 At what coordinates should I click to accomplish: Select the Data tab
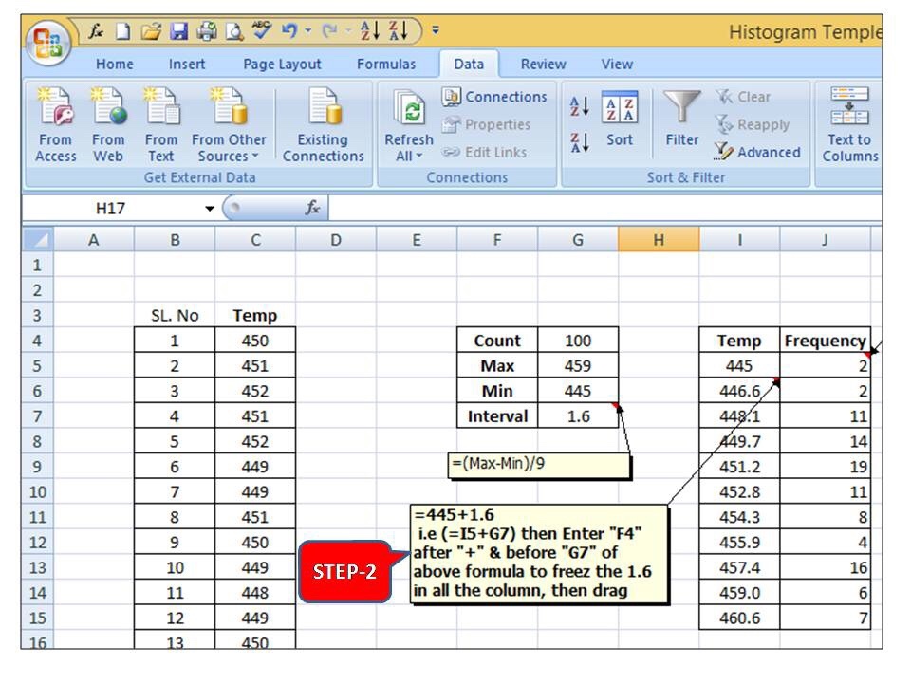tap(469, 64)
